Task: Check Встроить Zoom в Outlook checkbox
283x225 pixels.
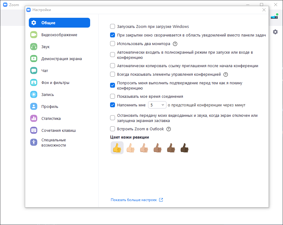Action: 113,129
